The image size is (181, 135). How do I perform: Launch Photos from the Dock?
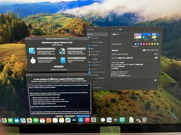point(29,120)
